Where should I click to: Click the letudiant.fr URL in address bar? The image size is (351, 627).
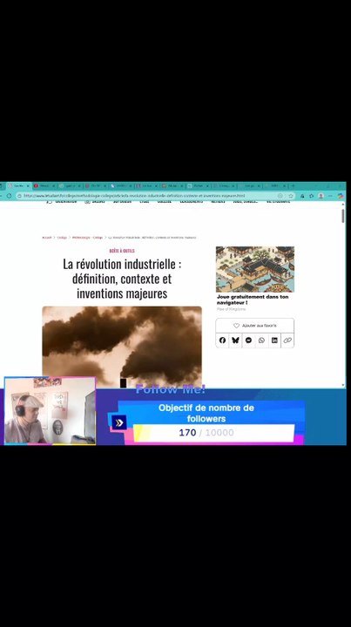coord(134,196)
